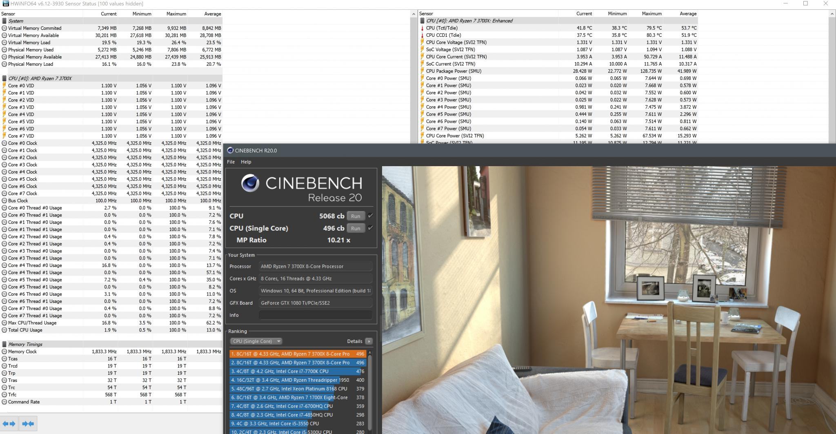
Task: Click the scroll-up arrow in HWiNFO left pane
Action: (414, 14)
